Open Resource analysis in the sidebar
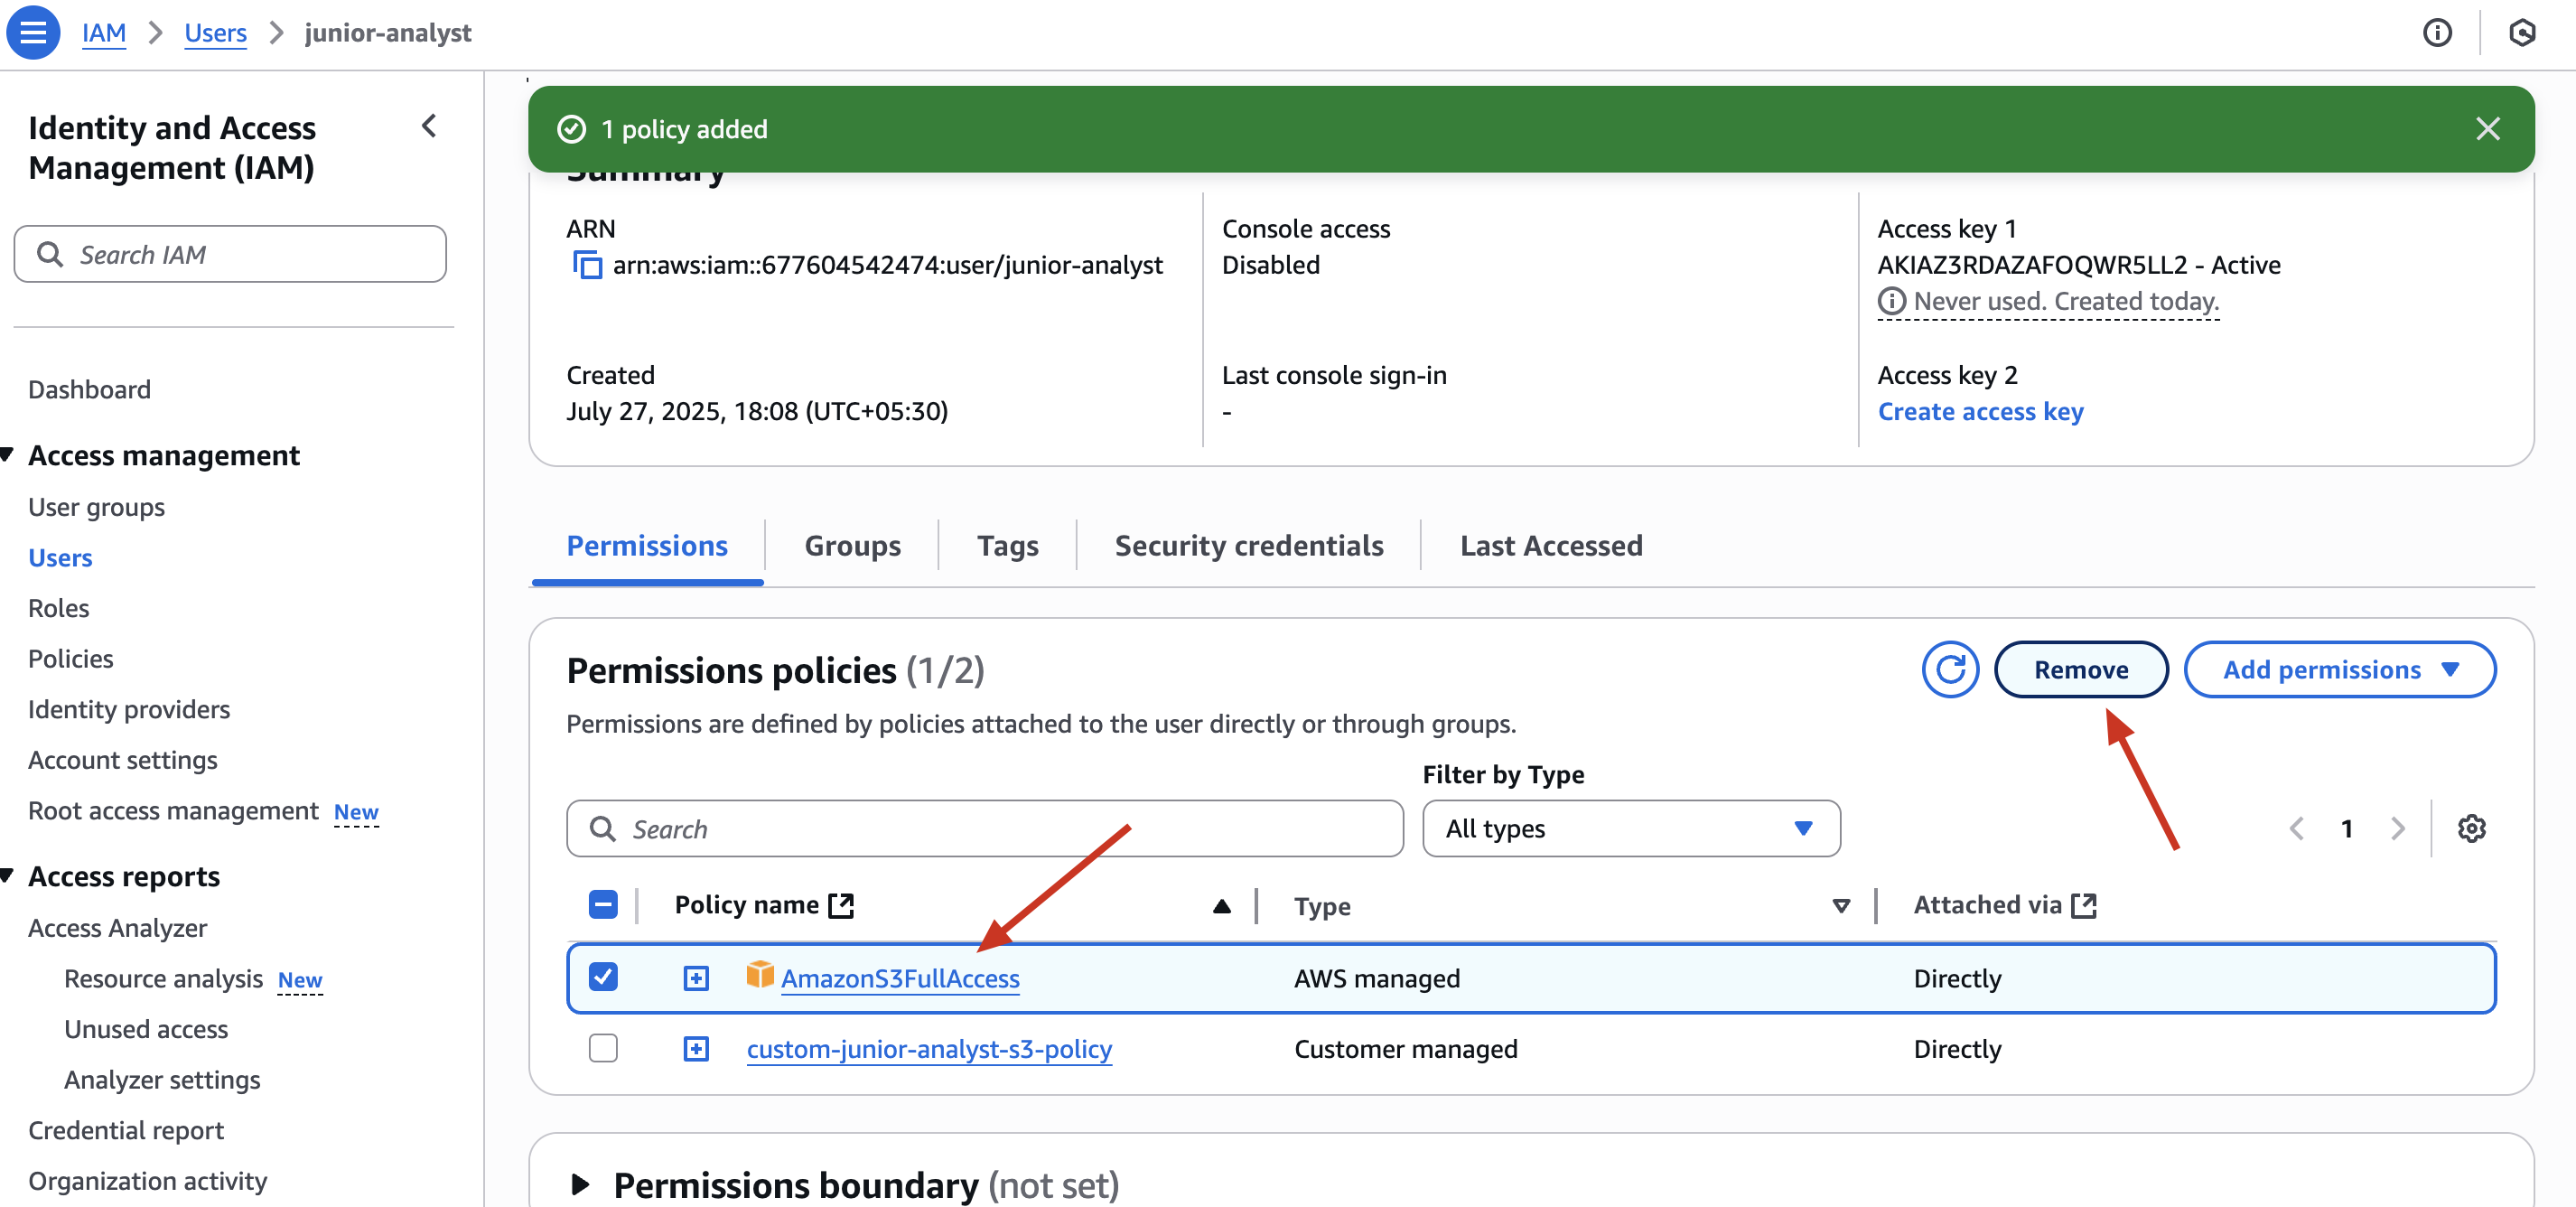This screenshot has width=2576, height=1207. tap(163, 978)
